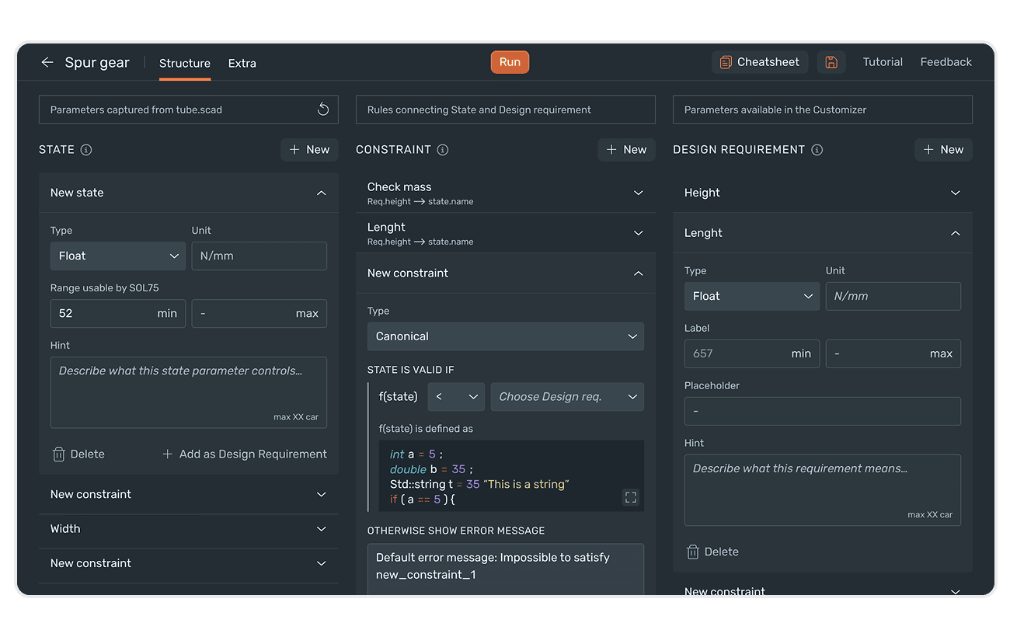Open the Feedback link
1010x637 pixels.
coord(946,62)
